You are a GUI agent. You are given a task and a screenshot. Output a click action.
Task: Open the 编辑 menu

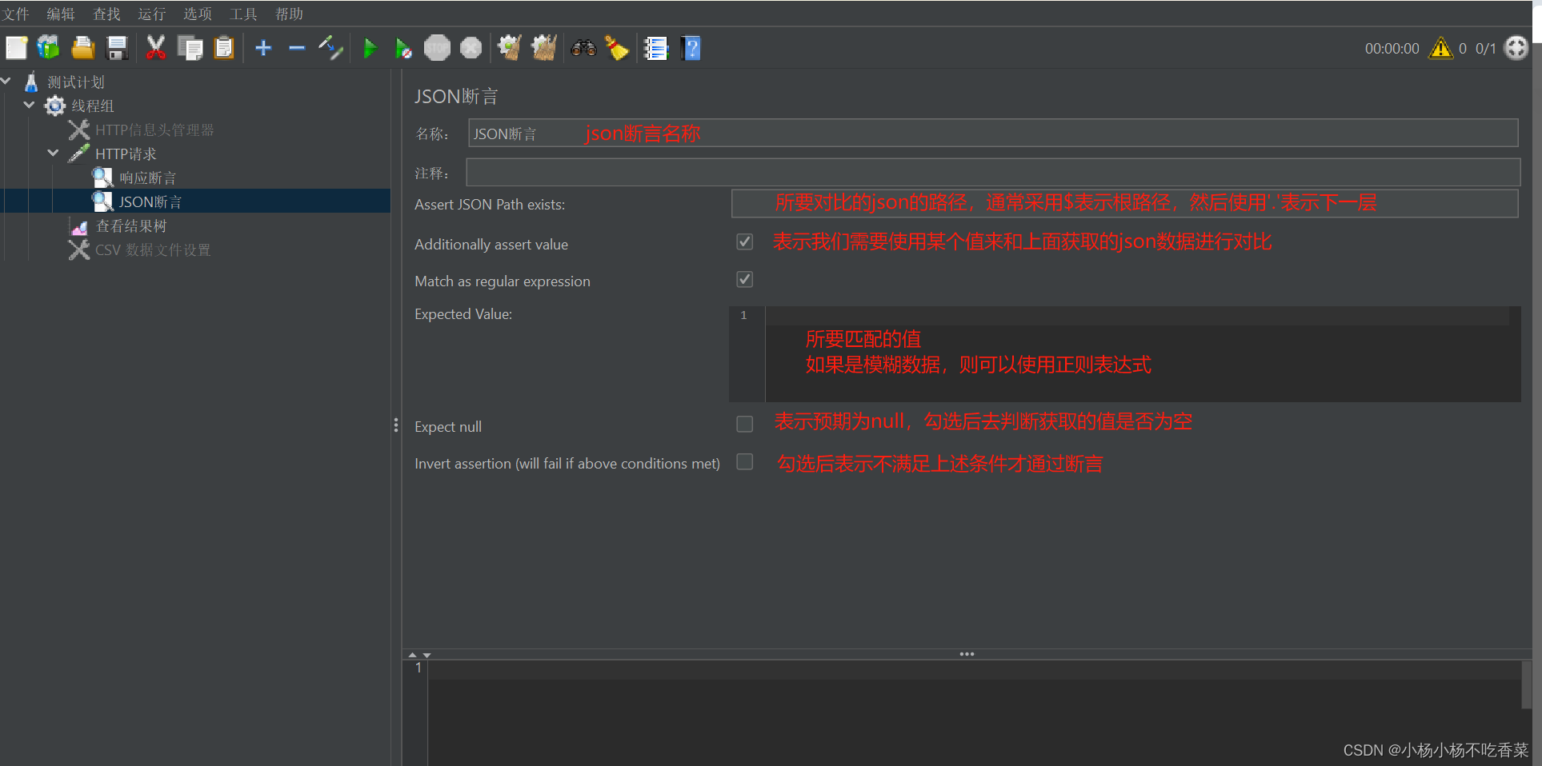[61, 14]
